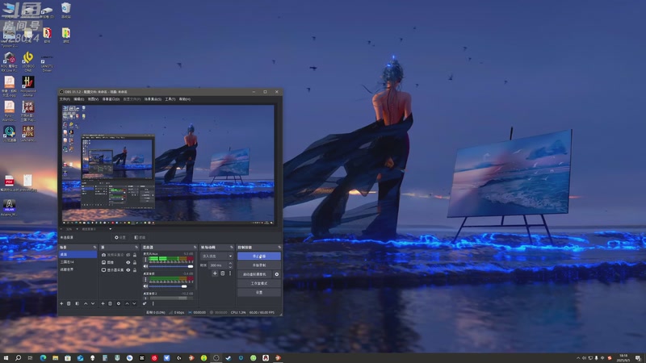This screenshot has width=646, height=363.
Task: Open the Desktop Audio channel three-dot options
Action: coord(145,279)
